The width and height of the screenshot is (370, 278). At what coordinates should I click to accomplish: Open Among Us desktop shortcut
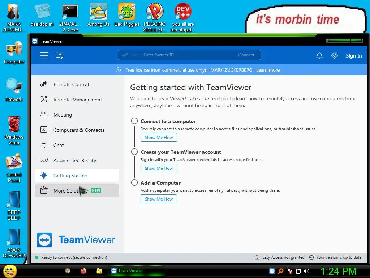[x=98, y=14]
